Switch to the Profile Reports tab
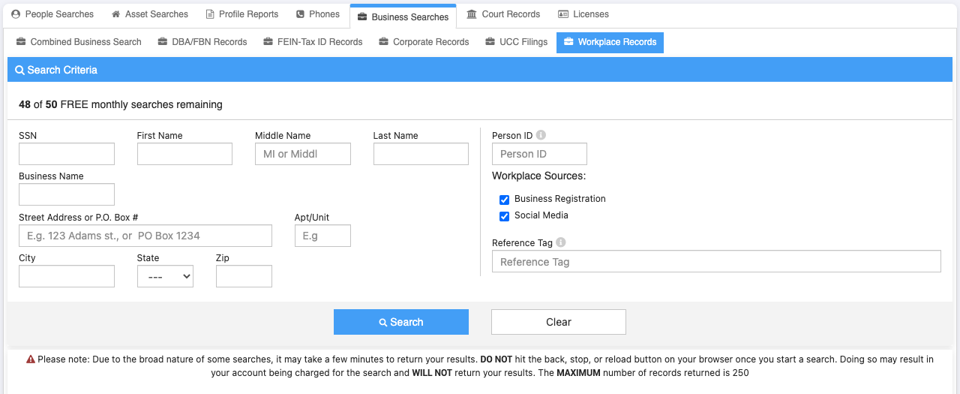This screenshot has height=394, width=960. pyautogui.click(x=241, y=14)
